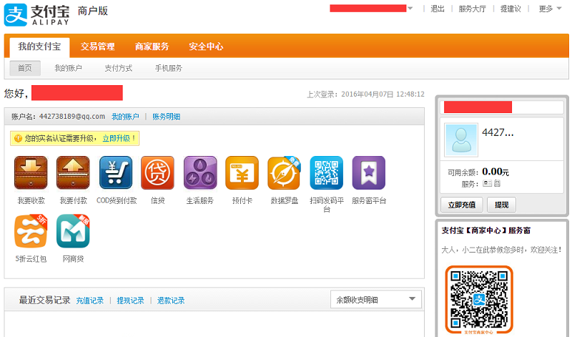Select the 我的账户 sub-tab

tap(68, 68)
